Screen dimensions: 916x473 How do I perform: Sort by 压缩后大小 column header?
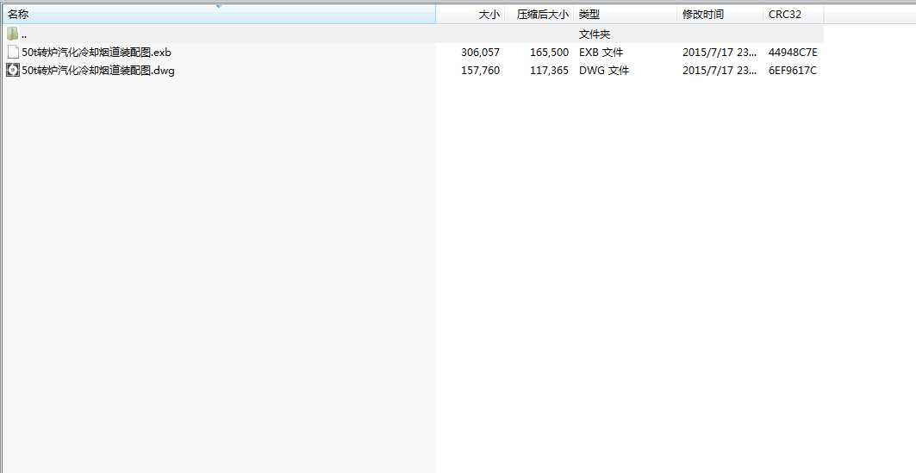pyautogui.click(x=539, y=15)
